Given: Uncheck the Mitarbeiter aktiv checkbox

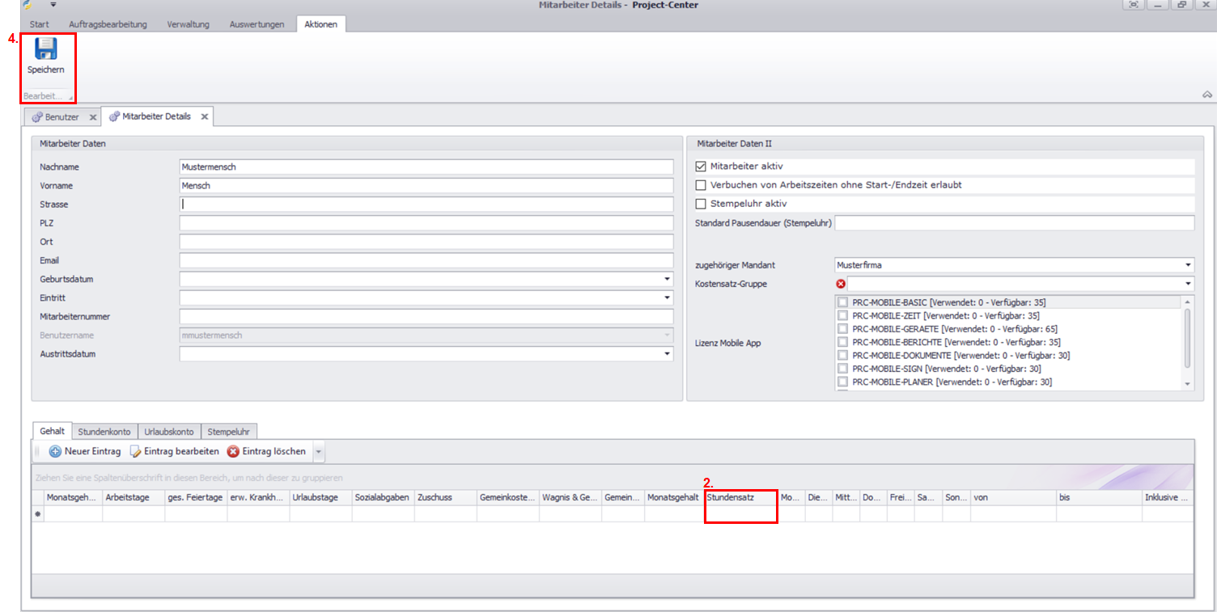Looking at the screenshot, I should pyautogui.click(x=701, y=167).
